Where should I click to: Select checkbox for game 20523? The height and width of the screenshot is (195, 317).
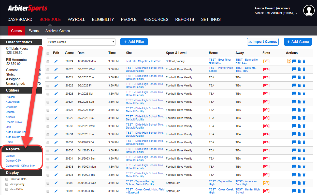pyautogui.click(x=48, y=69)
